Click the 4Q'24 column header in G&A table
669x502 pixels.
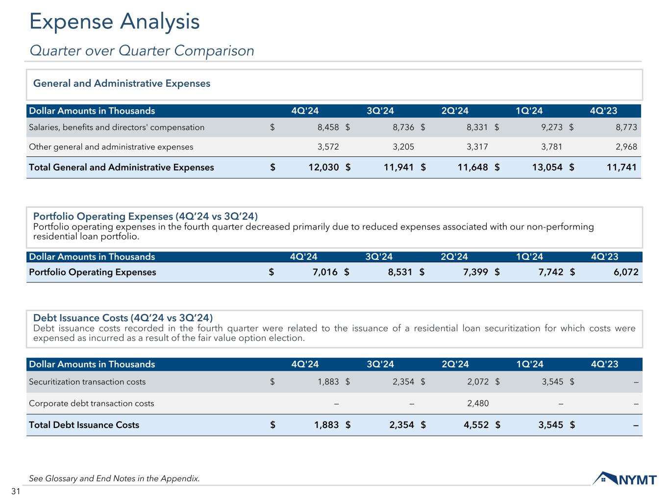click(x=305, y=111)
